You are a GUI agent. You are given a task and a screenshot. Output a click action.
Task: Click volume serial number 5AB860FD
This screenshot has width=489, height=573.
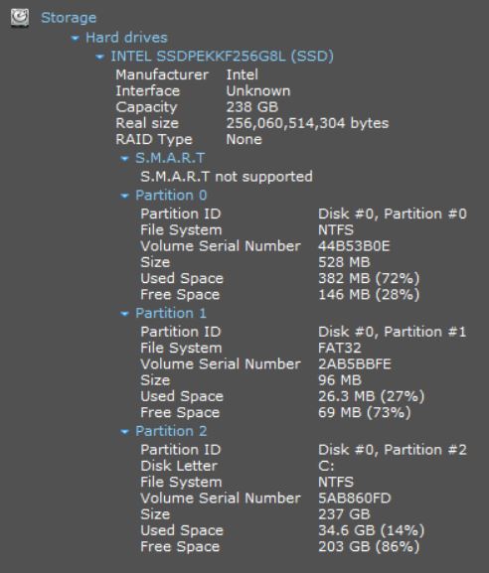pyautogui.click(x=355, y=499)
